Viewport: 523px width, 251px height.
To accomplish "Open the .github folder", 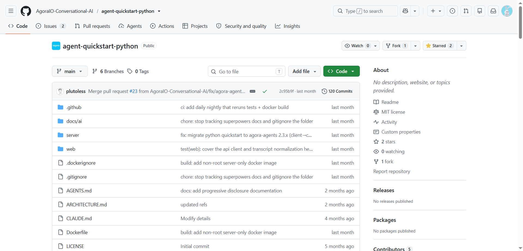I will point(74,107).
